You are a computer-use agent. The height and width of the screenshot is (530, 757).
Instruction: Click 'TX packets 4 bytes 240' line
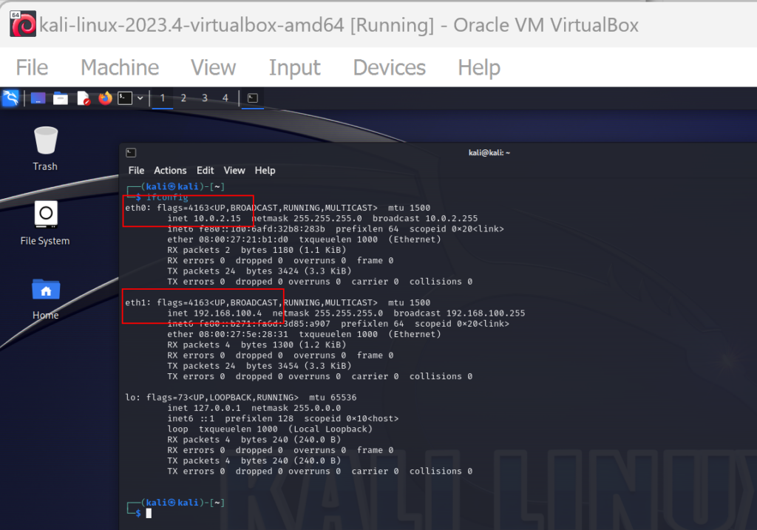(x=254, y=461)
